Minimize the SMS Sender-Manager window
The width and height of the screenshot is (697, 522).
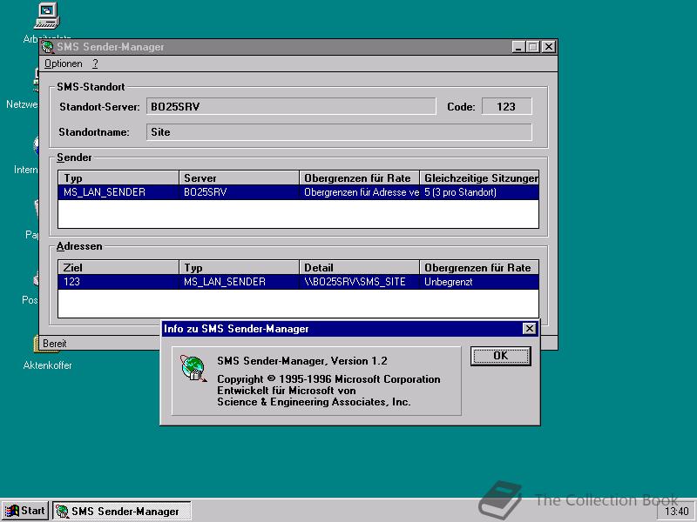[x=518, y=47]
